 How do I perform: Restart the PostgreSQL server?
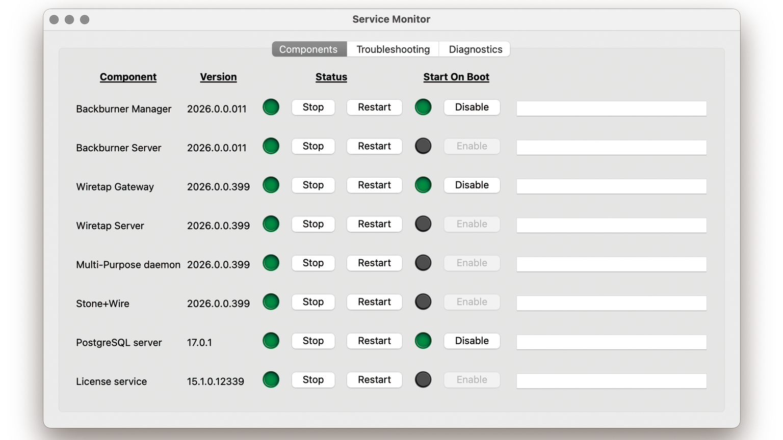click(x=374, y=341)
